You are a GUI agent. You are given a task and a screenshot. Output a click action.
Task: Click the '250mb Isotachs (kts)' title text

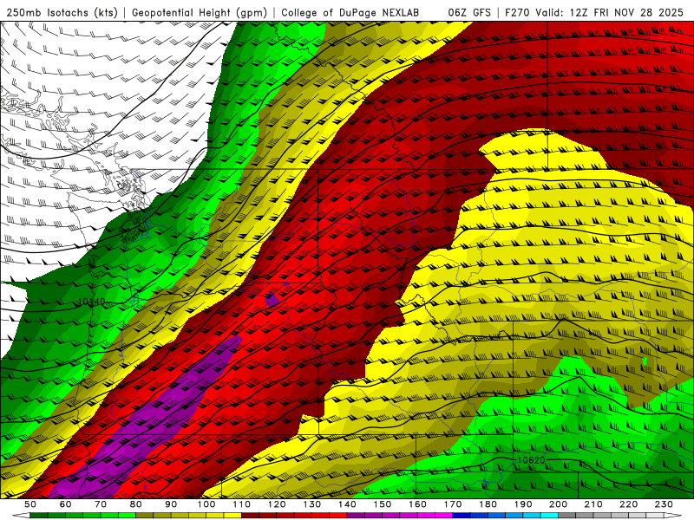(62, 12)
